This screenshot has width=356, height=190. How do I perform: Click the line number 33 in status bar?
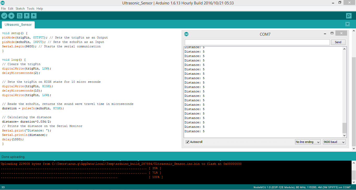(3, 187)
